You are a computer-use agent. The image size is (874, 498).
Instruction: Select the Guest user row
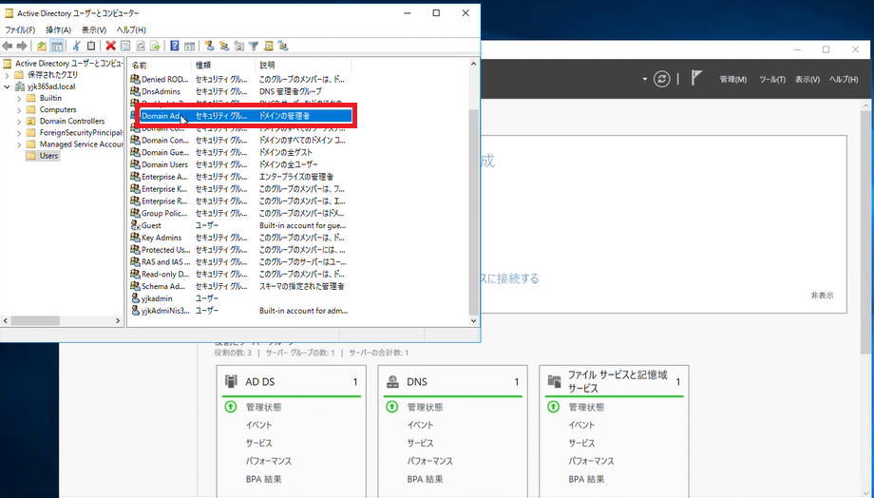click(x=240, y=225)
